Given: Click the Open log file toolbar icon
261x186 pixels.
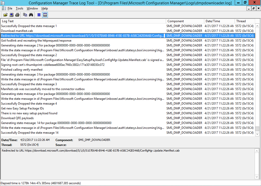Looking at the screenshot, I should (6, 15).
